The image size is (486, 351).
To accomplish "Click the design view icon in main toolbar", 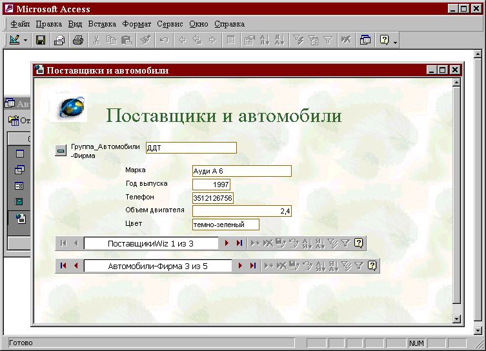I will pyautogui.click(x=14, y=39).
